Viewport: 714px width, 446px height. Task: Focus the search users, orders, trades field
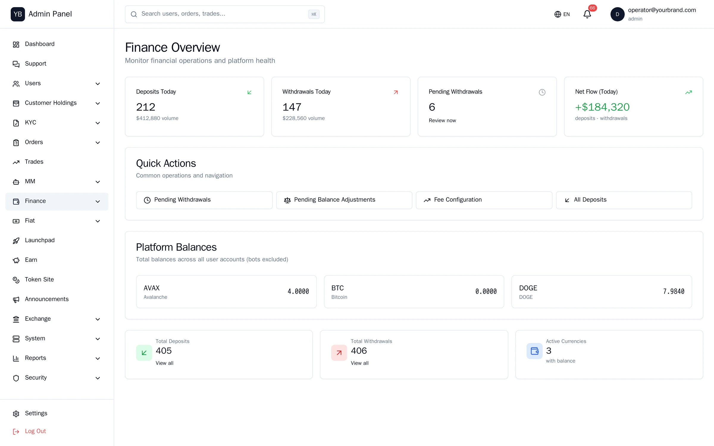(225, 14)
